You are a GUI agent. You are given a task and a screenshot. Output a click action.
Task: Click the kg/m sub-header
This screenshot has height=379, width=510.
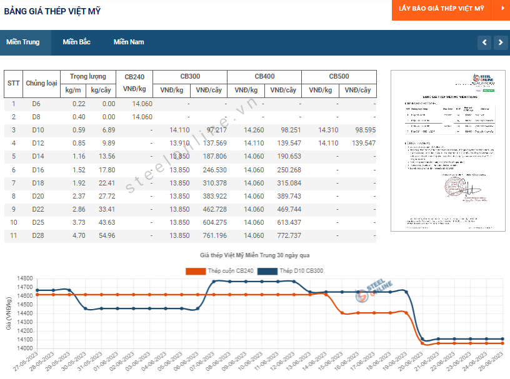[x=73, y=91]
